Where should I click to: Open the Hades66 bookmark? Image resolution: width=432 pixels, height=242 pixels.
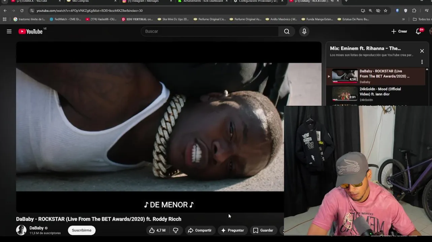[x=101, y=19]
